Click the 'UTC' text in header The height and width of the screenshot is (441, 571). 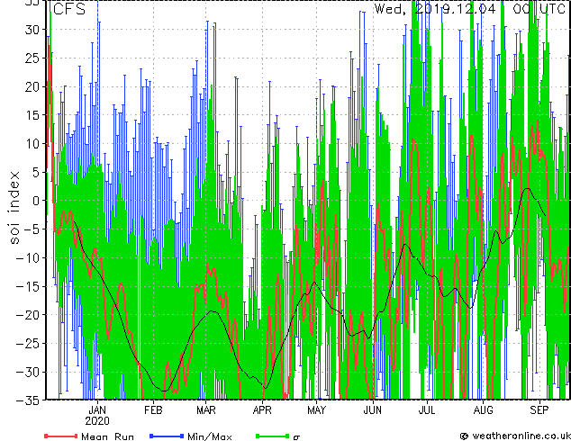point(552,8)
